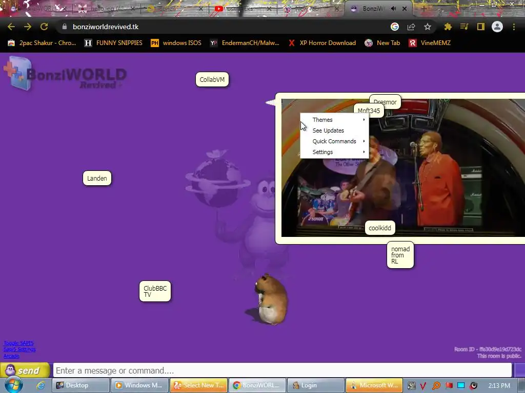Click the coolkidd name tag
Viewport: 525px width, 393px height.
tap(380, 228)
